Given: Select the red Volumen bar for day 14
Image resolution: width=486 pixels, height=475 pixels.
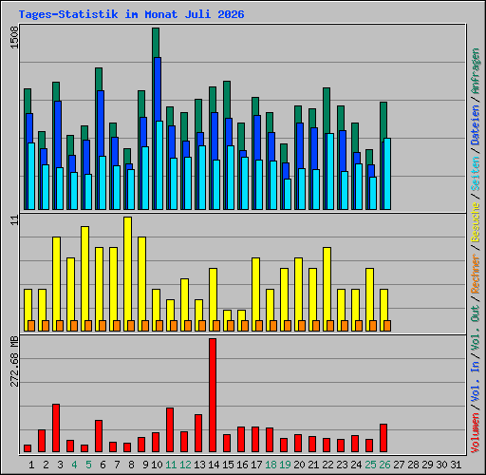Looking at the screenshot, I should (213, 395).
